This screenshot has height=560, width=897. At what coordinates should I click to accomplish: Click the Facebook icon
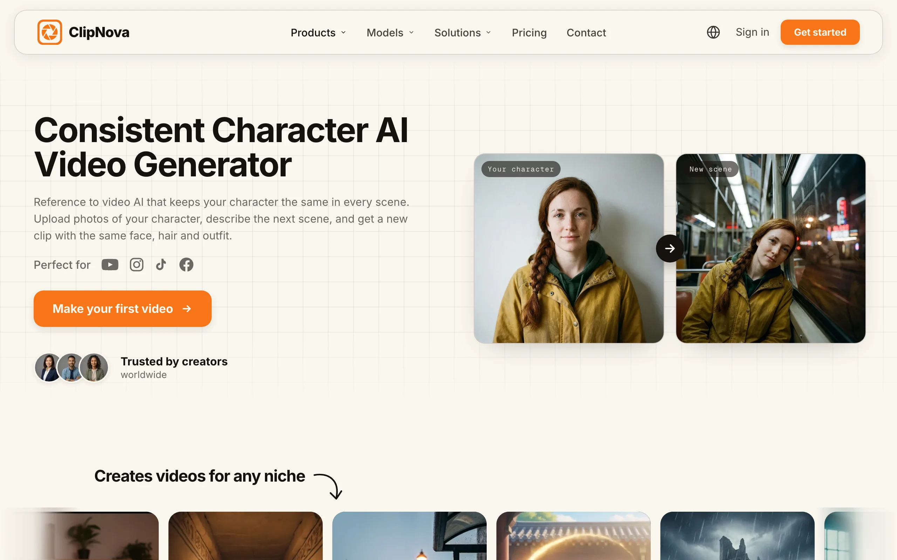tap(186, 265)
